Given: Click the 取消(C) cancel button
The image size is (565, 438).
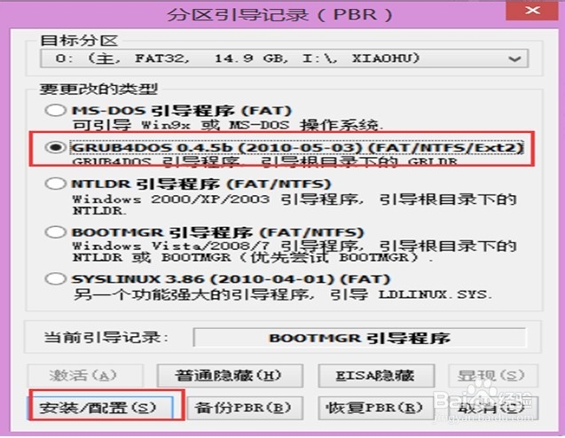Looking at the screenshot, I should pyautogui.click(x=492, y=408).
